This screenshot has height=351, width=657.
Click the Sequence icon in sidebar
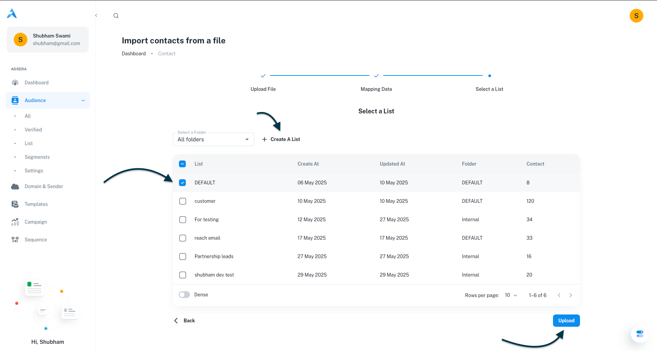(15, 240)
